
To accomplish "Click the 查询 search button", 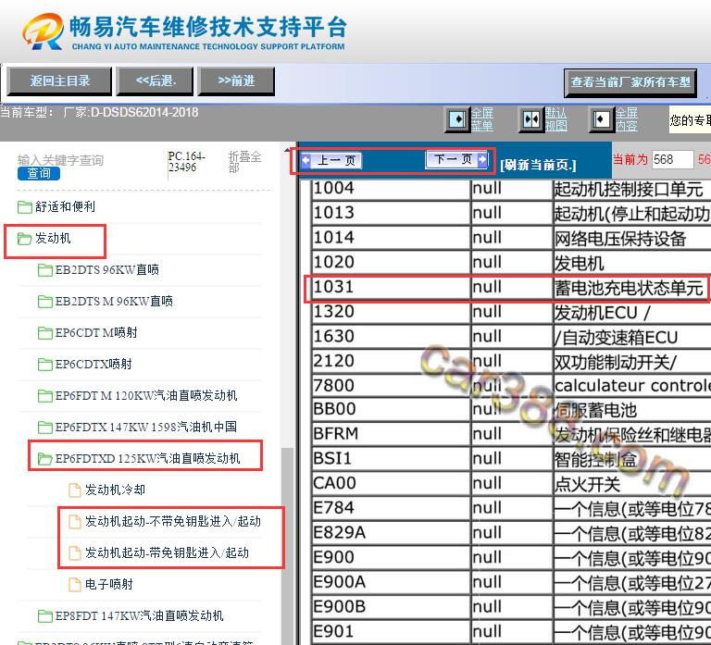I will pos(39,174).
